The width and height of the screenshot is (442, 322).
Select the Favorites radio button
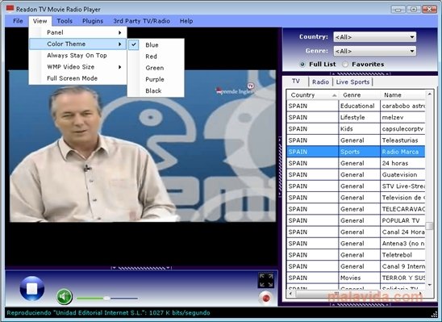pyautogui.click(x=345, y=65)
